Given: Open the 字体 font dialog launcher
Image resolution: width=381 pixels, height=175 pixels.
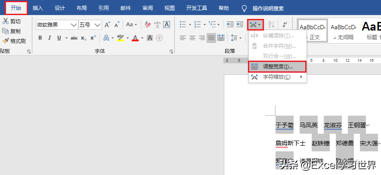Looking at the screenshot, I should pyautogui.click(x=171, y=52).
